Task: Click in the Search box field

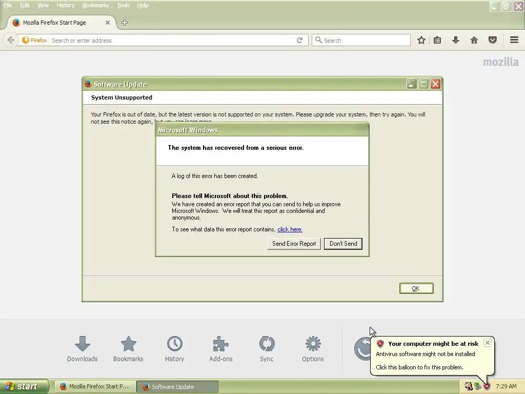Action: tap(361, 40)
